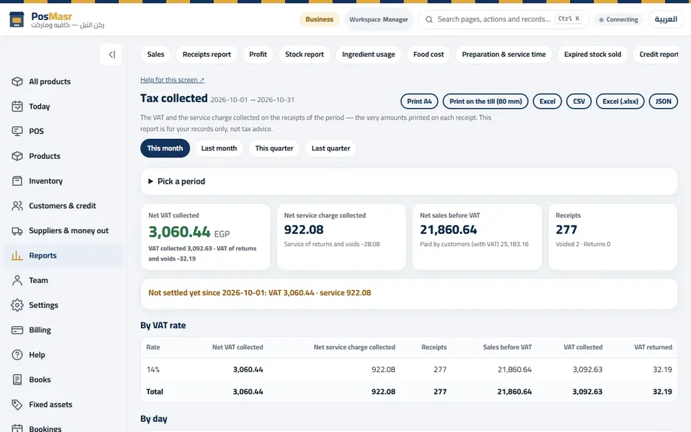Image resolution: width=691 pixels, height=432 pixels.
Task: Click the Inventory archive icon
Action: [17, 181]
